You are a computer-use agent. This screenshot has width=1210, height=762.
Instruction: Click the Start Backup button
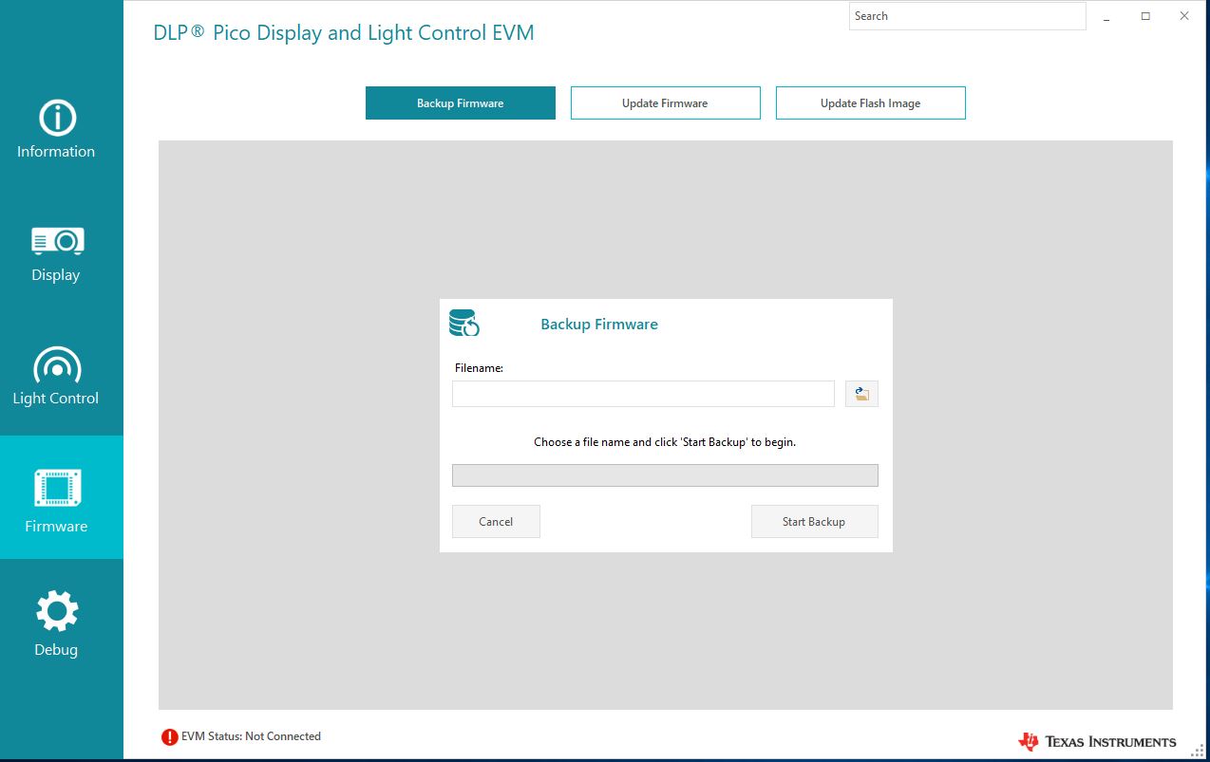(815, 522)
